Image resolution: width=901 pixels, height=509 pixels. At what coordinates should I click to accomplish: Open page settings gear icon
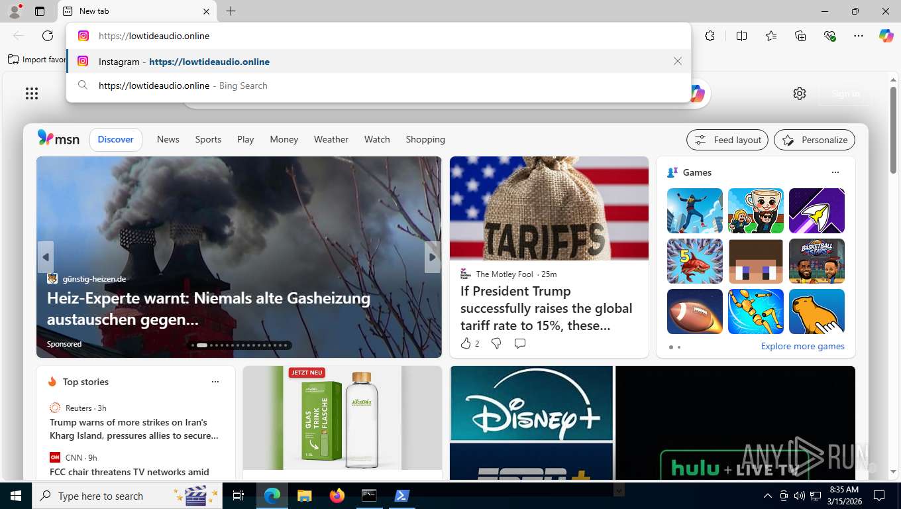(800, 93)
